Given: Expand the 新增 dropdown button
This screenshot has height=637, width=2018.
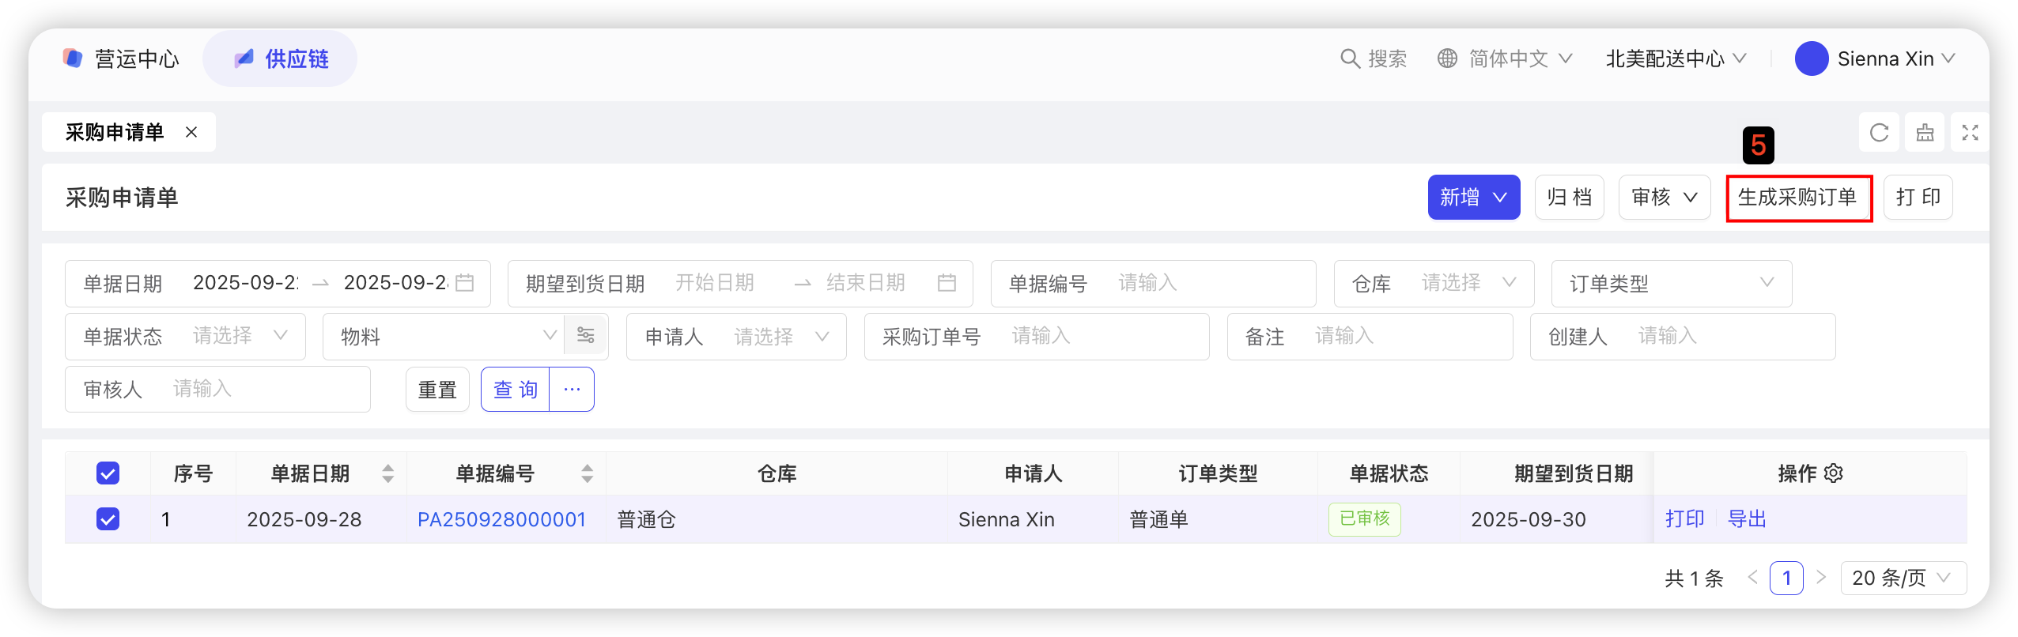Looking at the screenshot, I should [x=1473, y=198].
